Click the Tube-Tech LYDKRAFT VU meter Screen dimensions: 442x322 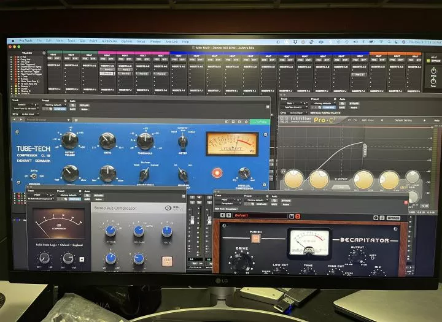click(x=232, y=144)
